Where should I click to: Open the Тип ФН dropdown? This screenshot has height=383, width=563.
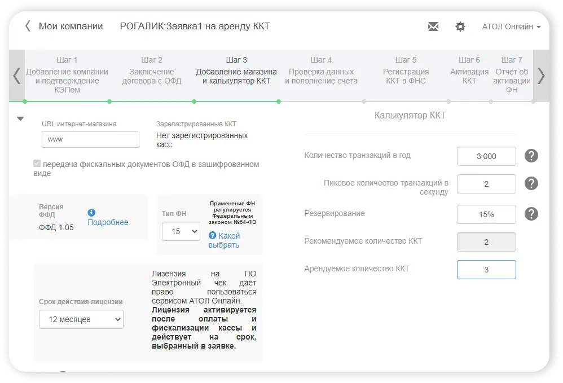(181, 231)
